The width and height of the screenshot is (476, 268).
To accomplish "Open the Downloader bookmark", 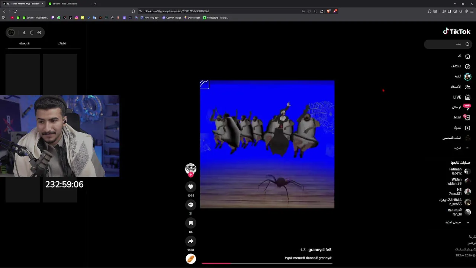I will click(192, 17).
